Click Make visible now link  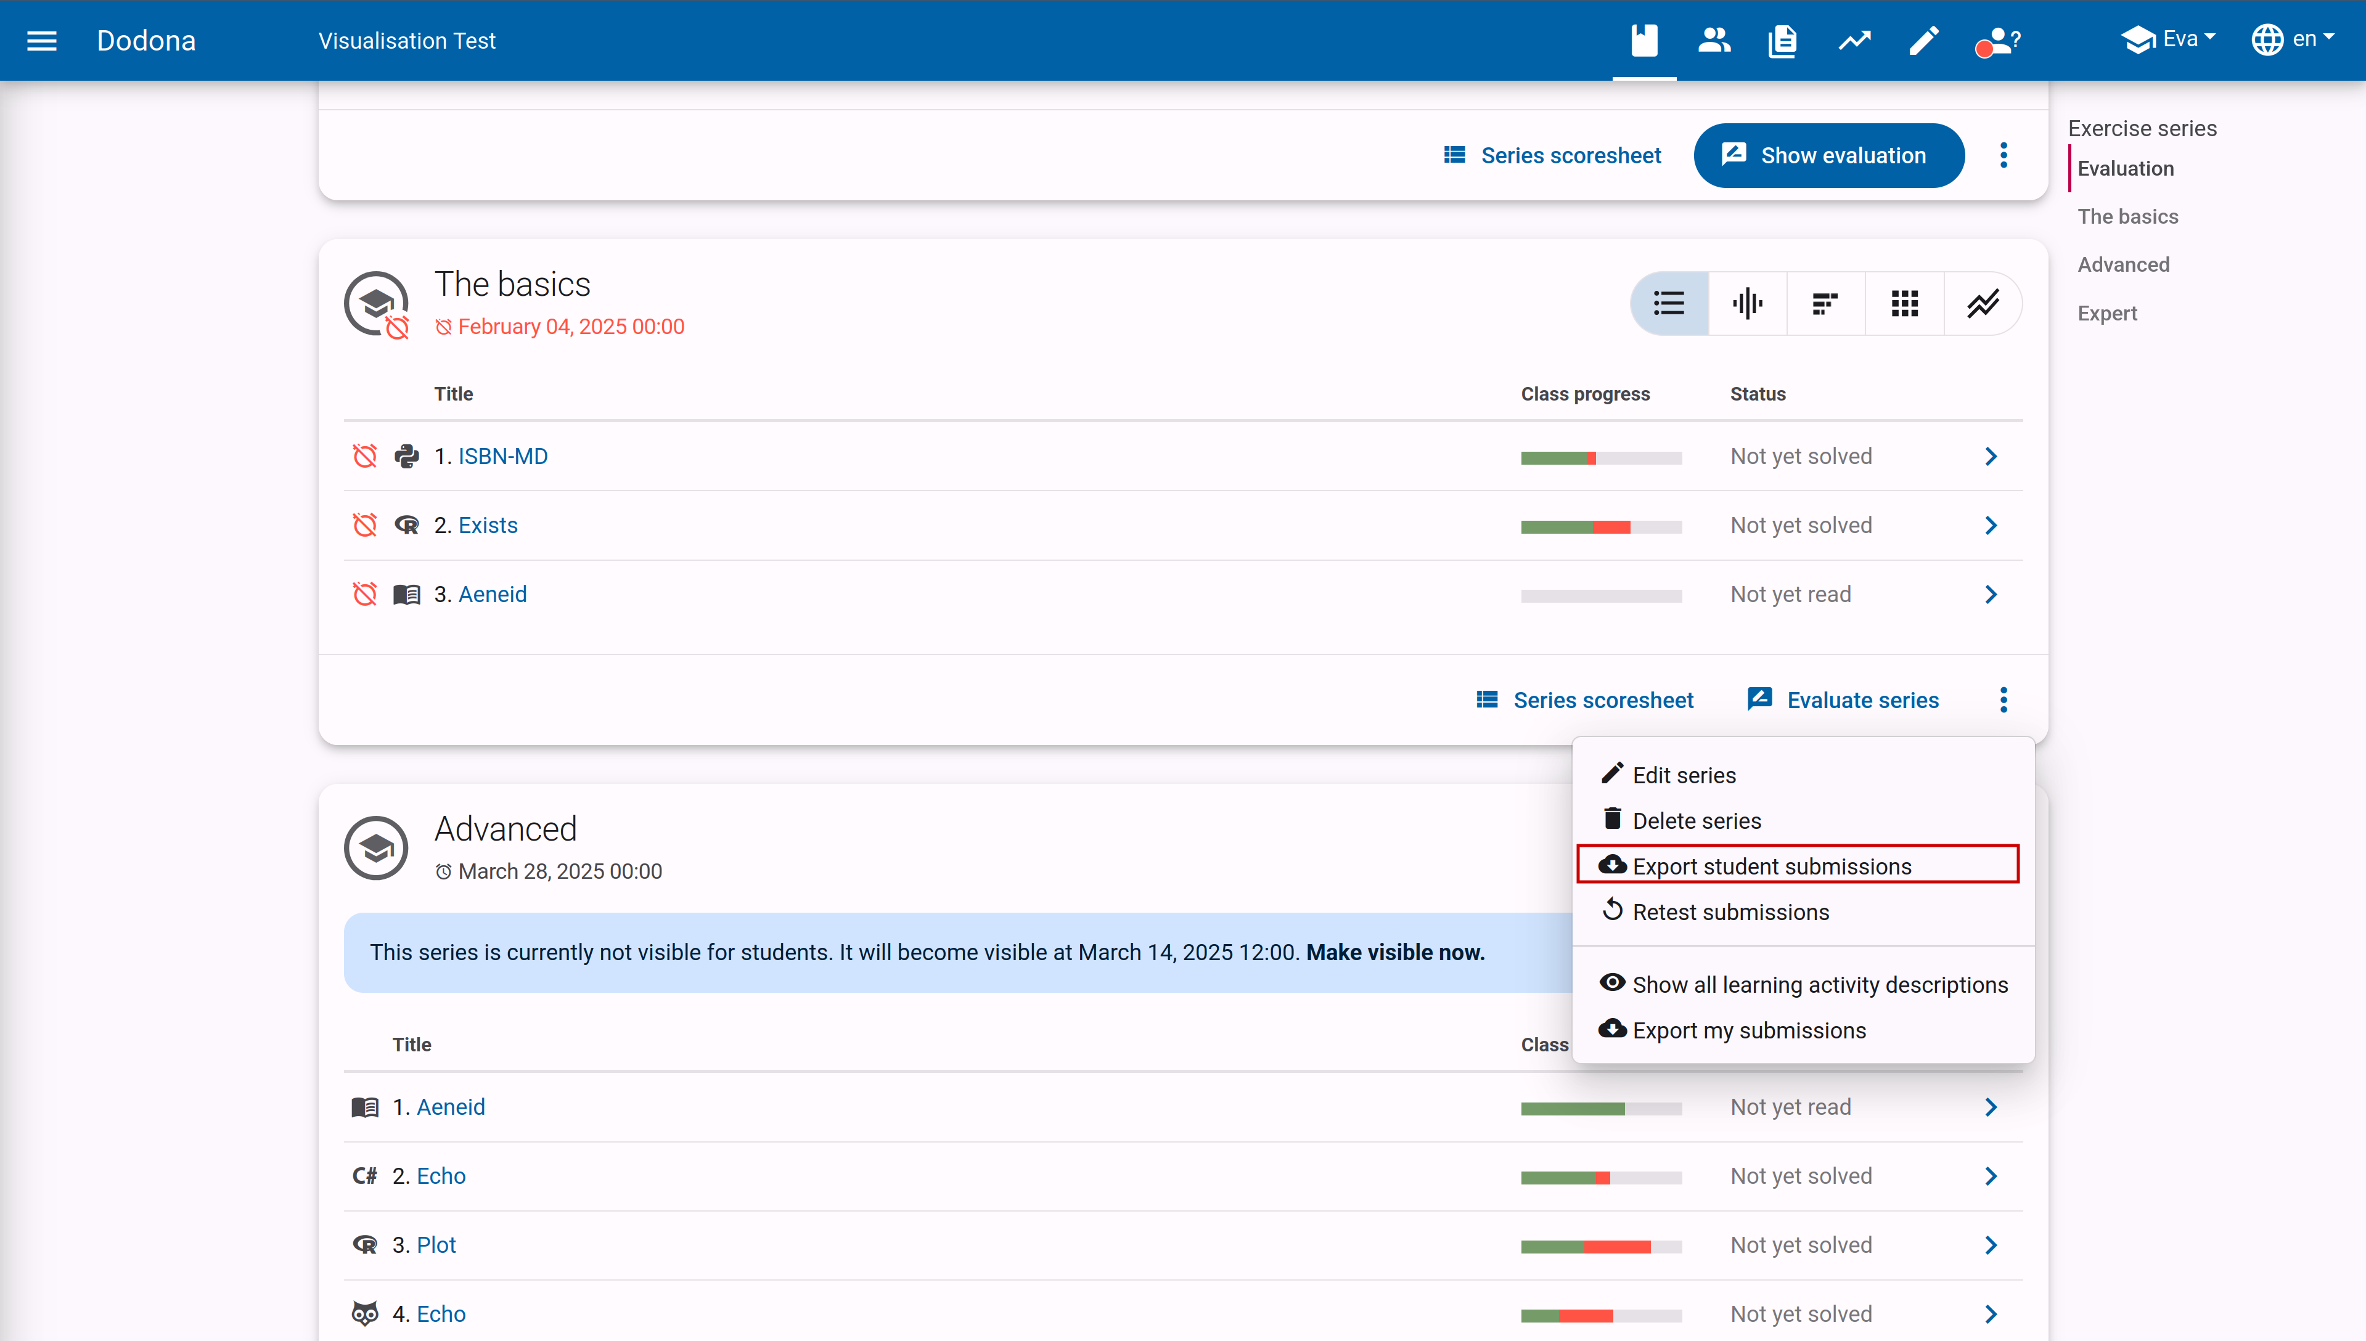(x=1395, y=952)
